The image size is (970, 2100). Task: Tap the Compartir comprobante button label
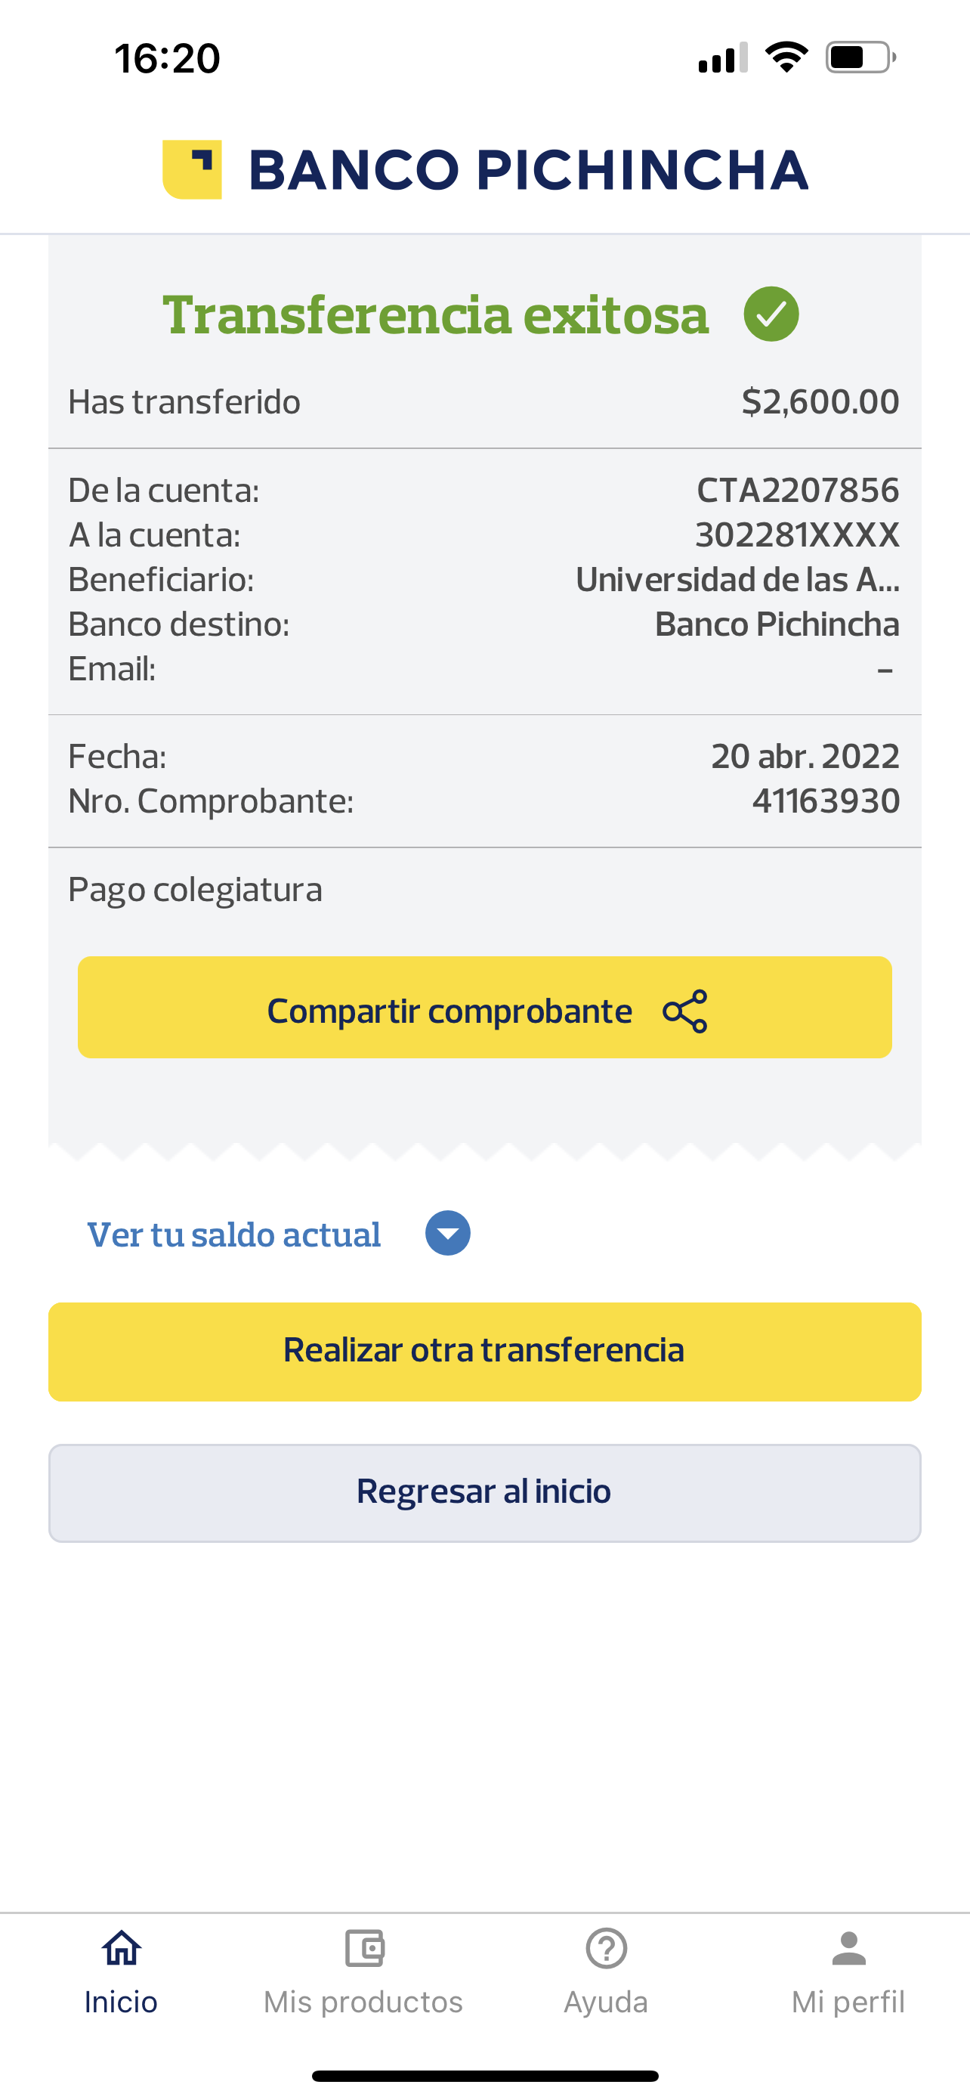point(449,1011)
